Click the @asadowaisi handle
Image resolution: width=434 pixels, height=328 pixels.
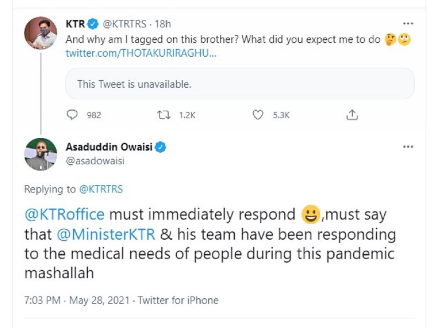coord(95,161)
